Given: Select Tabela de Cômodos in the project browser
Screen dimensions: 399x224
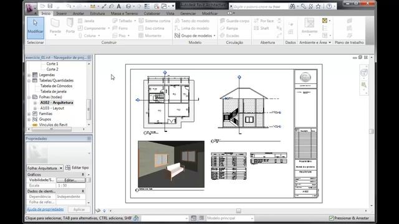Looking at the screenshot, I should 56,86.
